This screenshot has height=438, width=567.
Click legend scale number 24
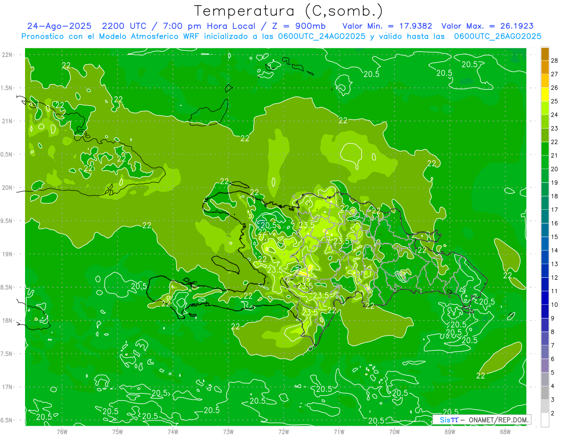point(555,115)
